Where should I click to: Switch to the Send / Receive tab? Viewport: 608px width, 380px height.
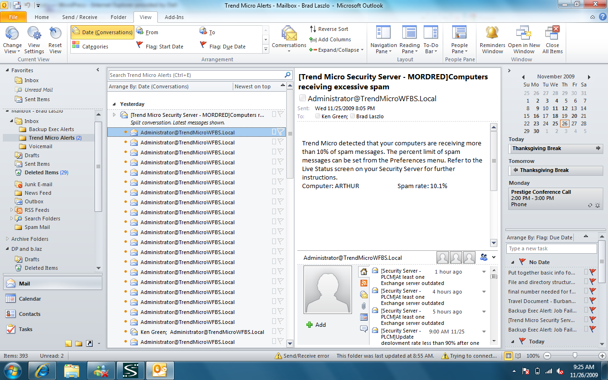tap(80, 17)
